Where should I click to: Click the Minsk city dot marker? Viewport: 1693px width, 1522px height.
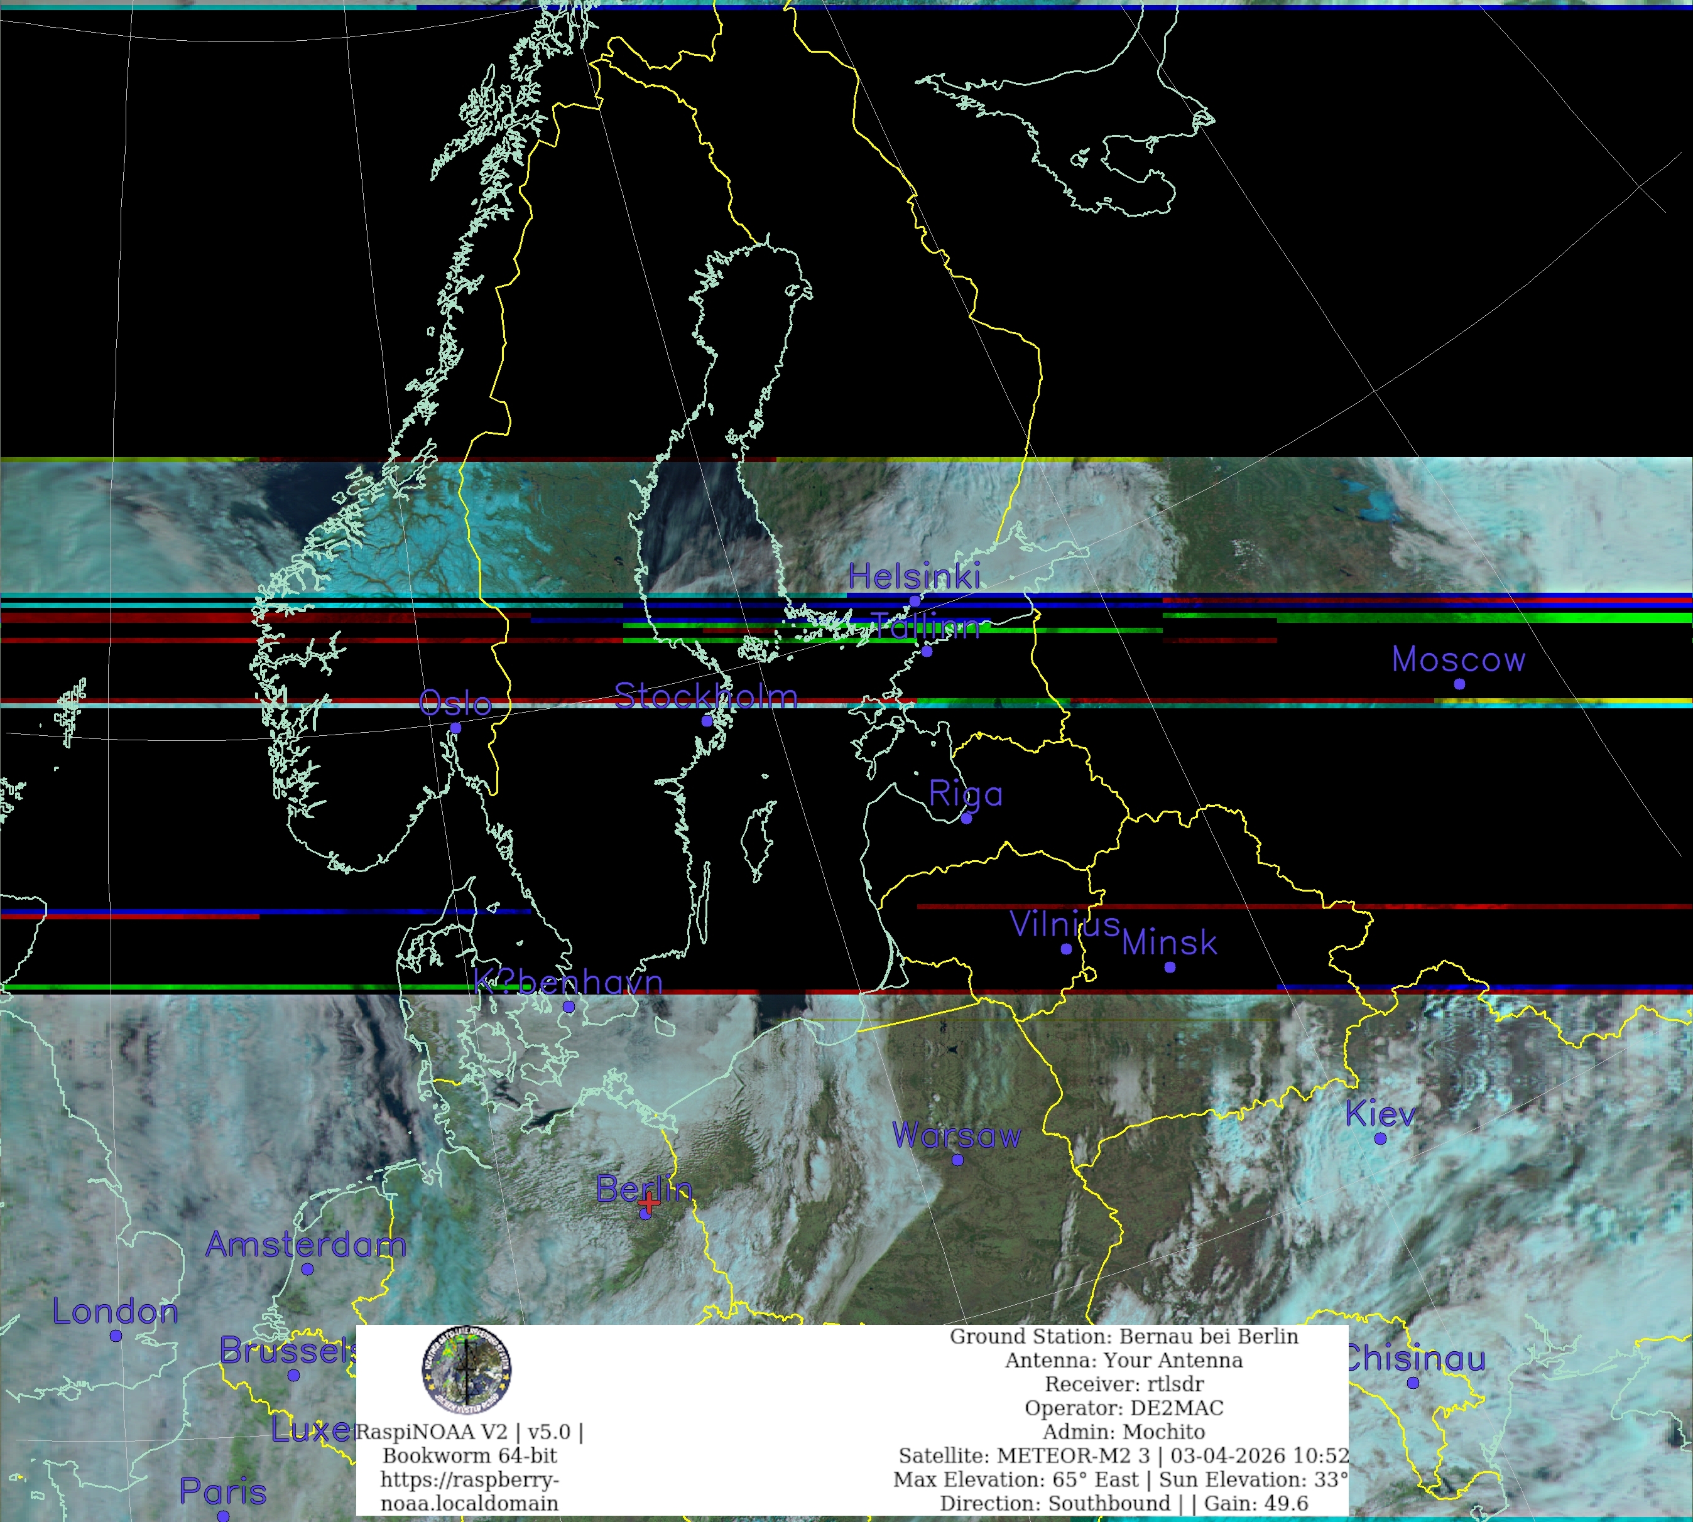(1169, 968)
